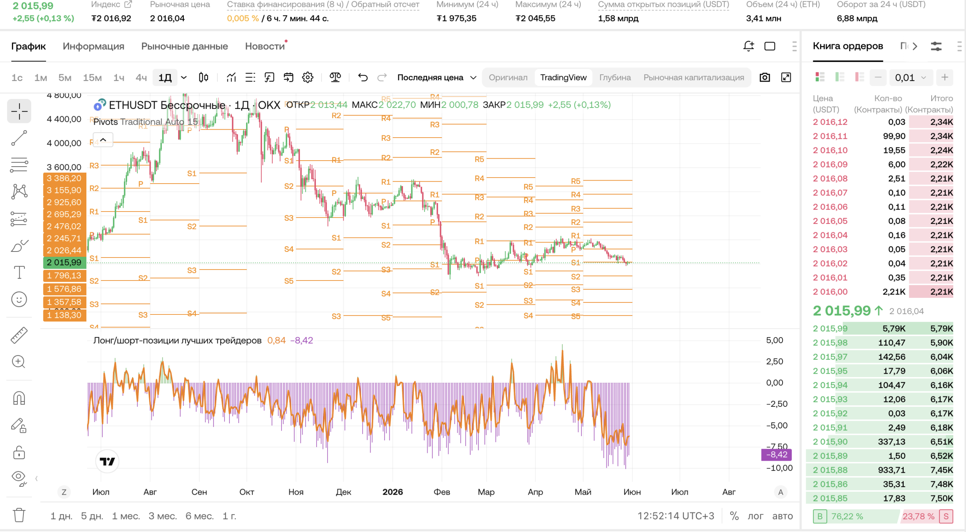Screen dimensions: 966x532
Task: Open the long/short position forecast tool
Action: click(x=19, y=219)
